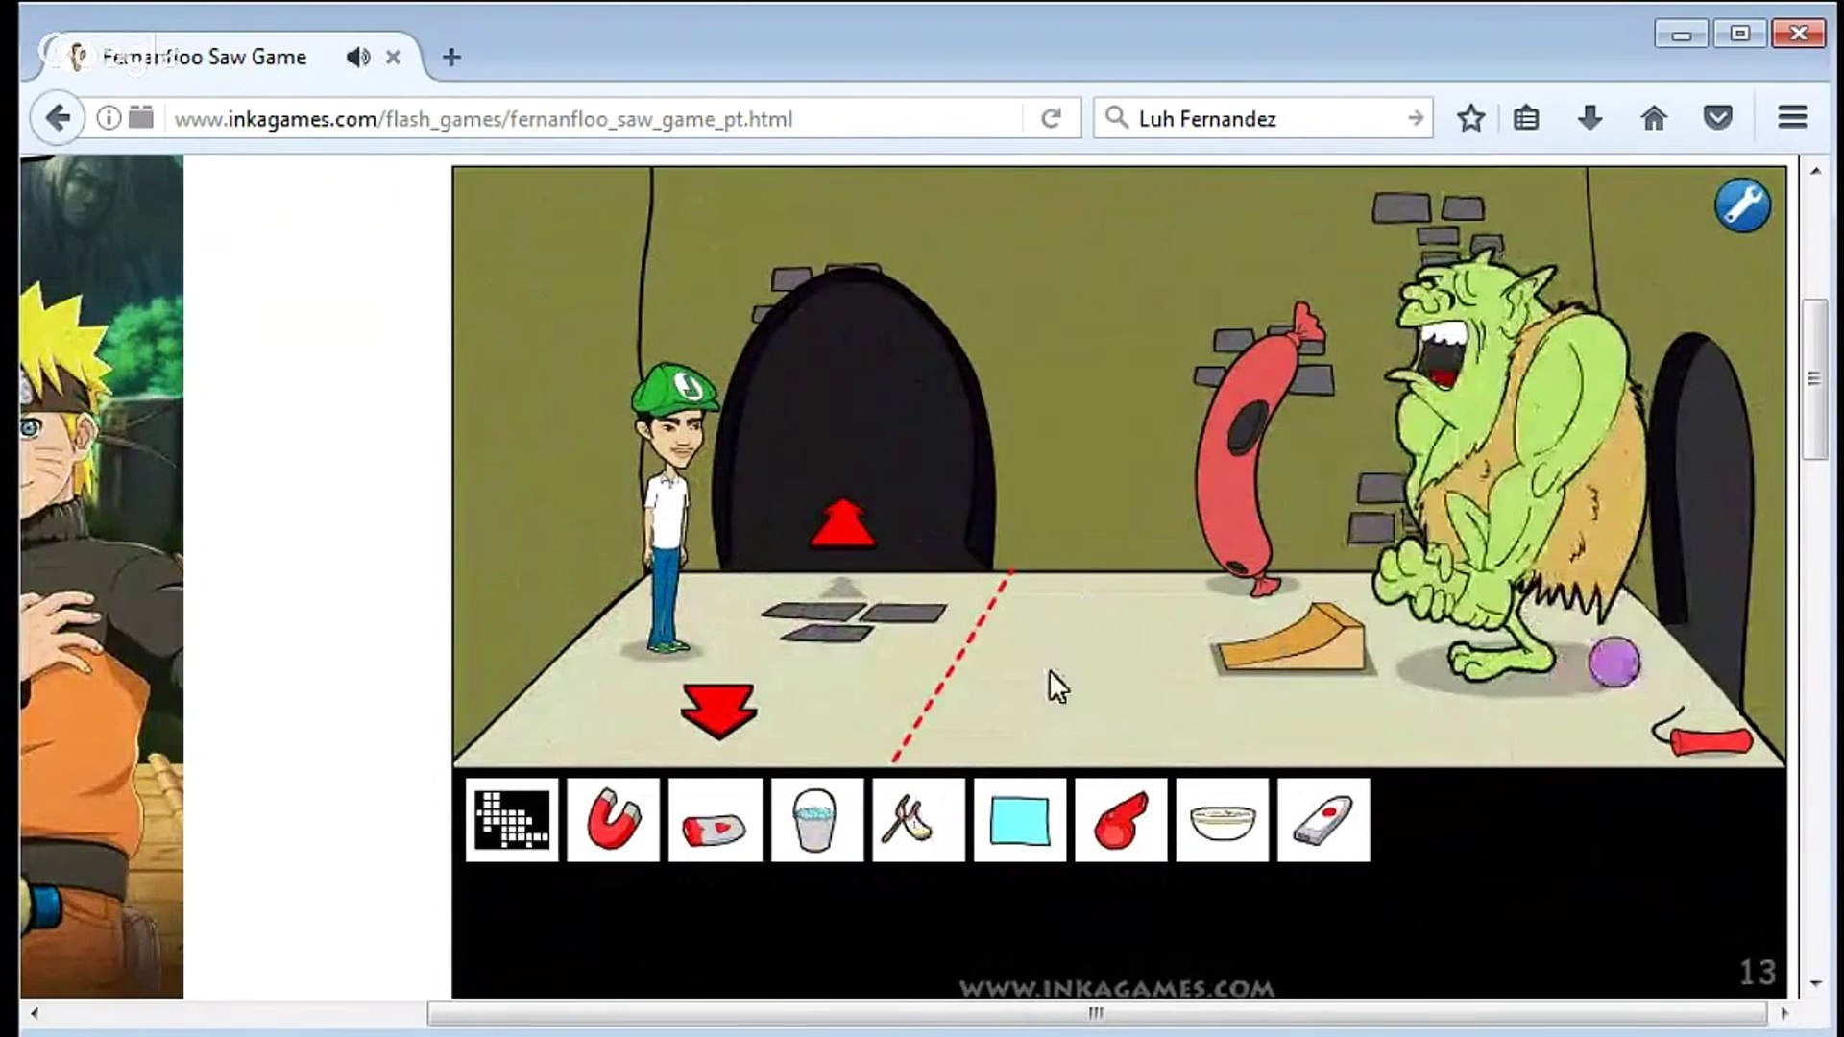1844x1037 pixels.
Task: Open the downloads arrow panel
Action: (1589, 118)
